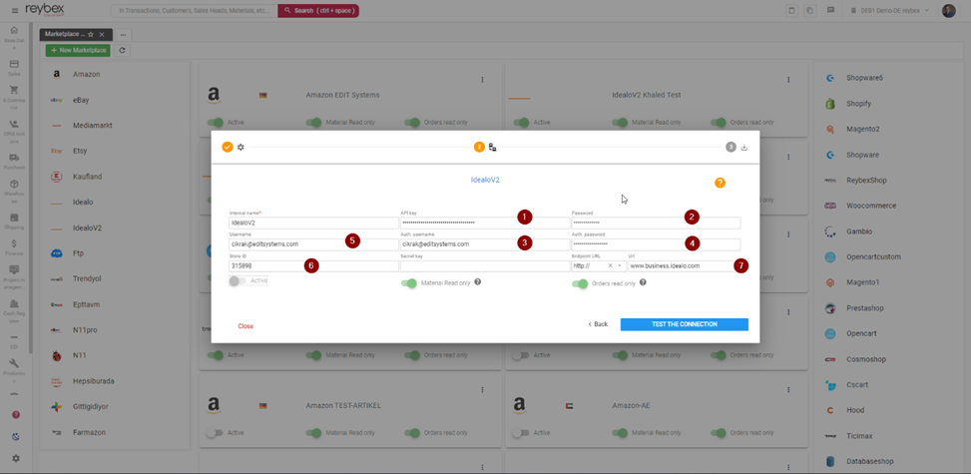Favorite the Marketplace tab with star icon
Viewport: 971px width, 474px height.
pos(91,35)
